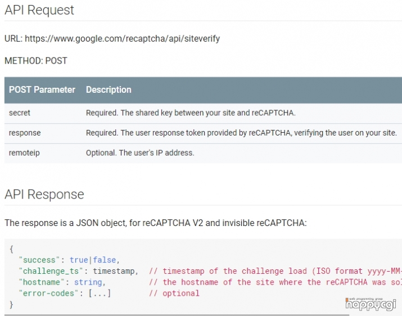The width and height of the screenshot is (402, 316).
Task: Click 'false' value in the code block
Action: [104, 260]
